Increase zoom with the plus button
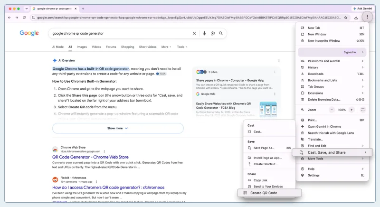This screenshot has width=380, height=207. click(351, 110)
